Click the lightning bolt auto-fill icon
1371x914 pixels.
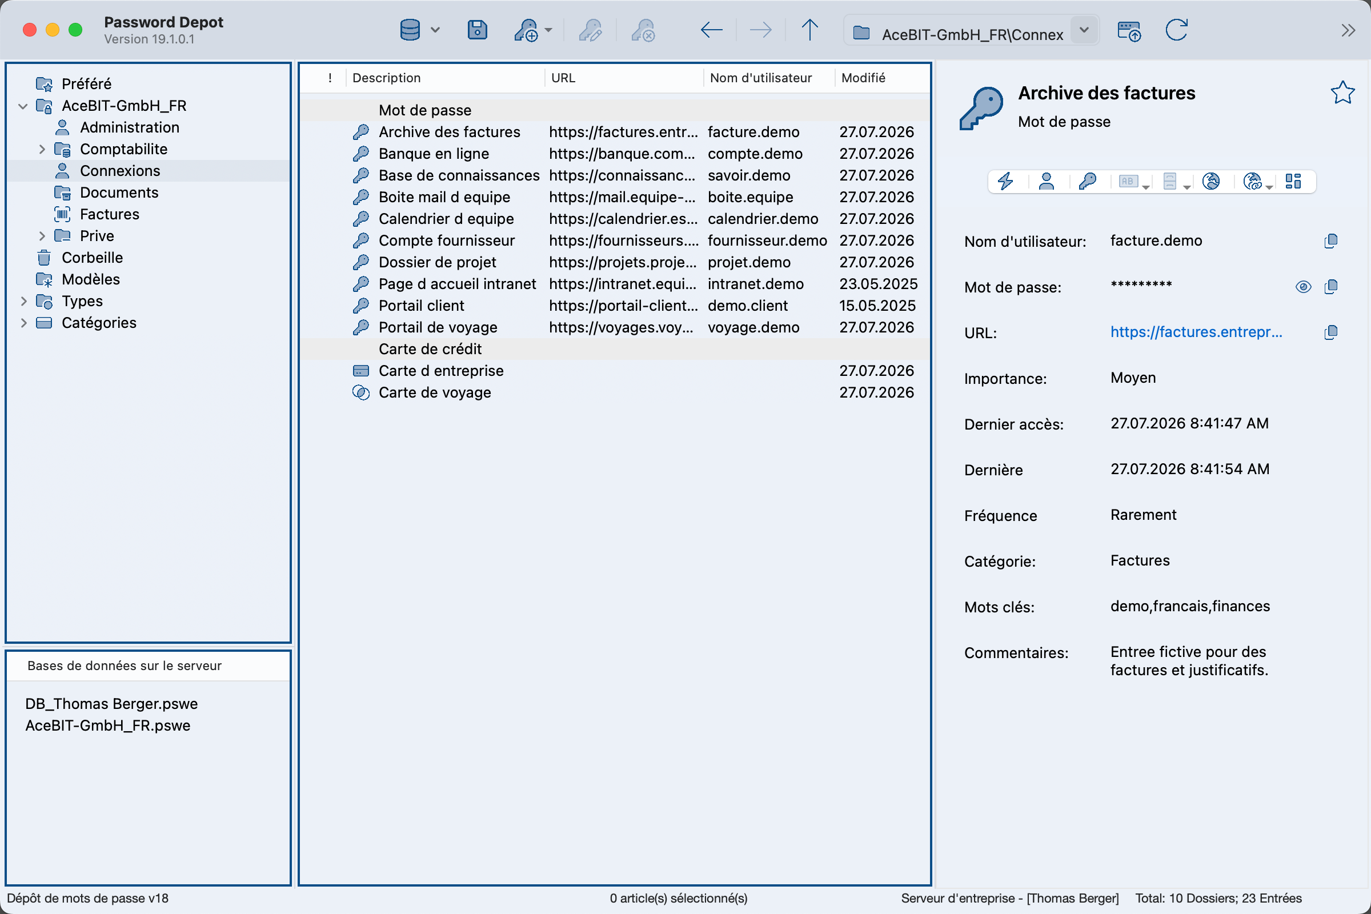click(x=1005, y=181)
